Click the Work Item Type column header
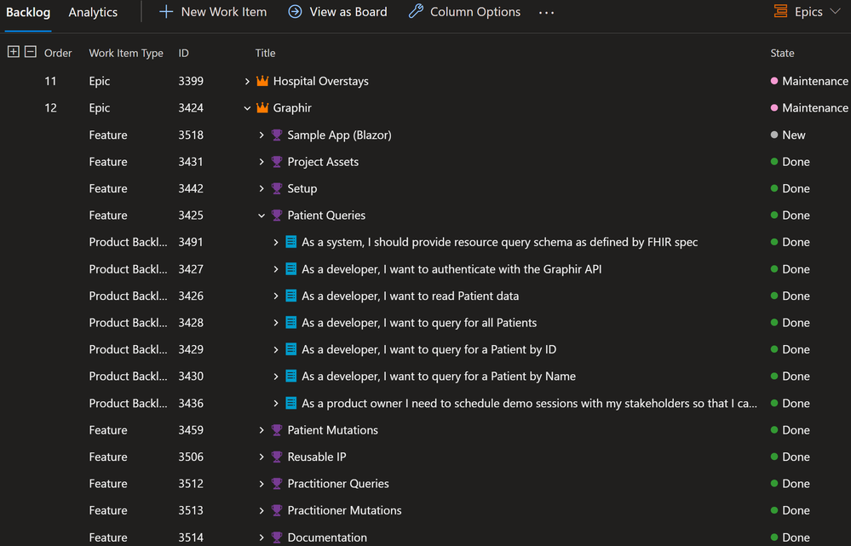Screen dimensions: 851x546 [126, 53]
